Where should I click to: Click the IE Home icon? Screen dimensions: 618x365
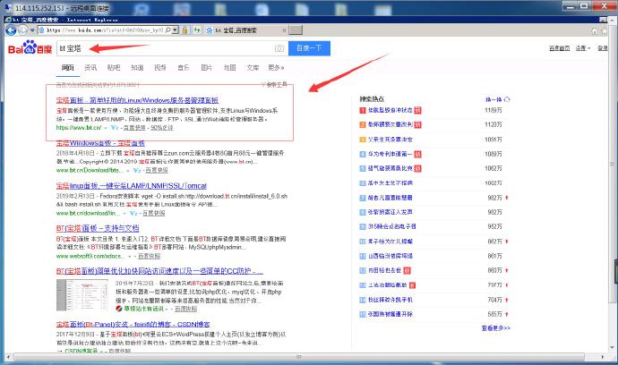(595, 30)
